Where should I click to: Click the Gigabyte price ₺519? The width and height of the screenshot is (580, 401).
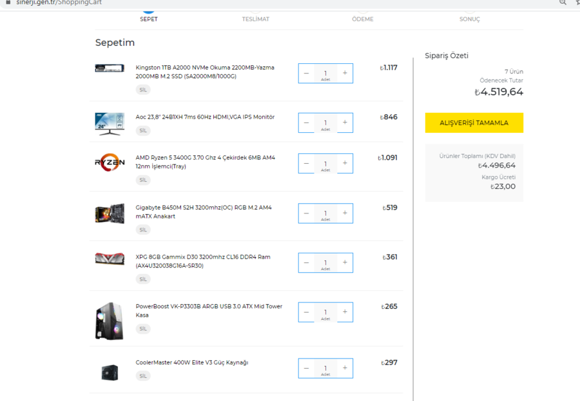point(390,208)
